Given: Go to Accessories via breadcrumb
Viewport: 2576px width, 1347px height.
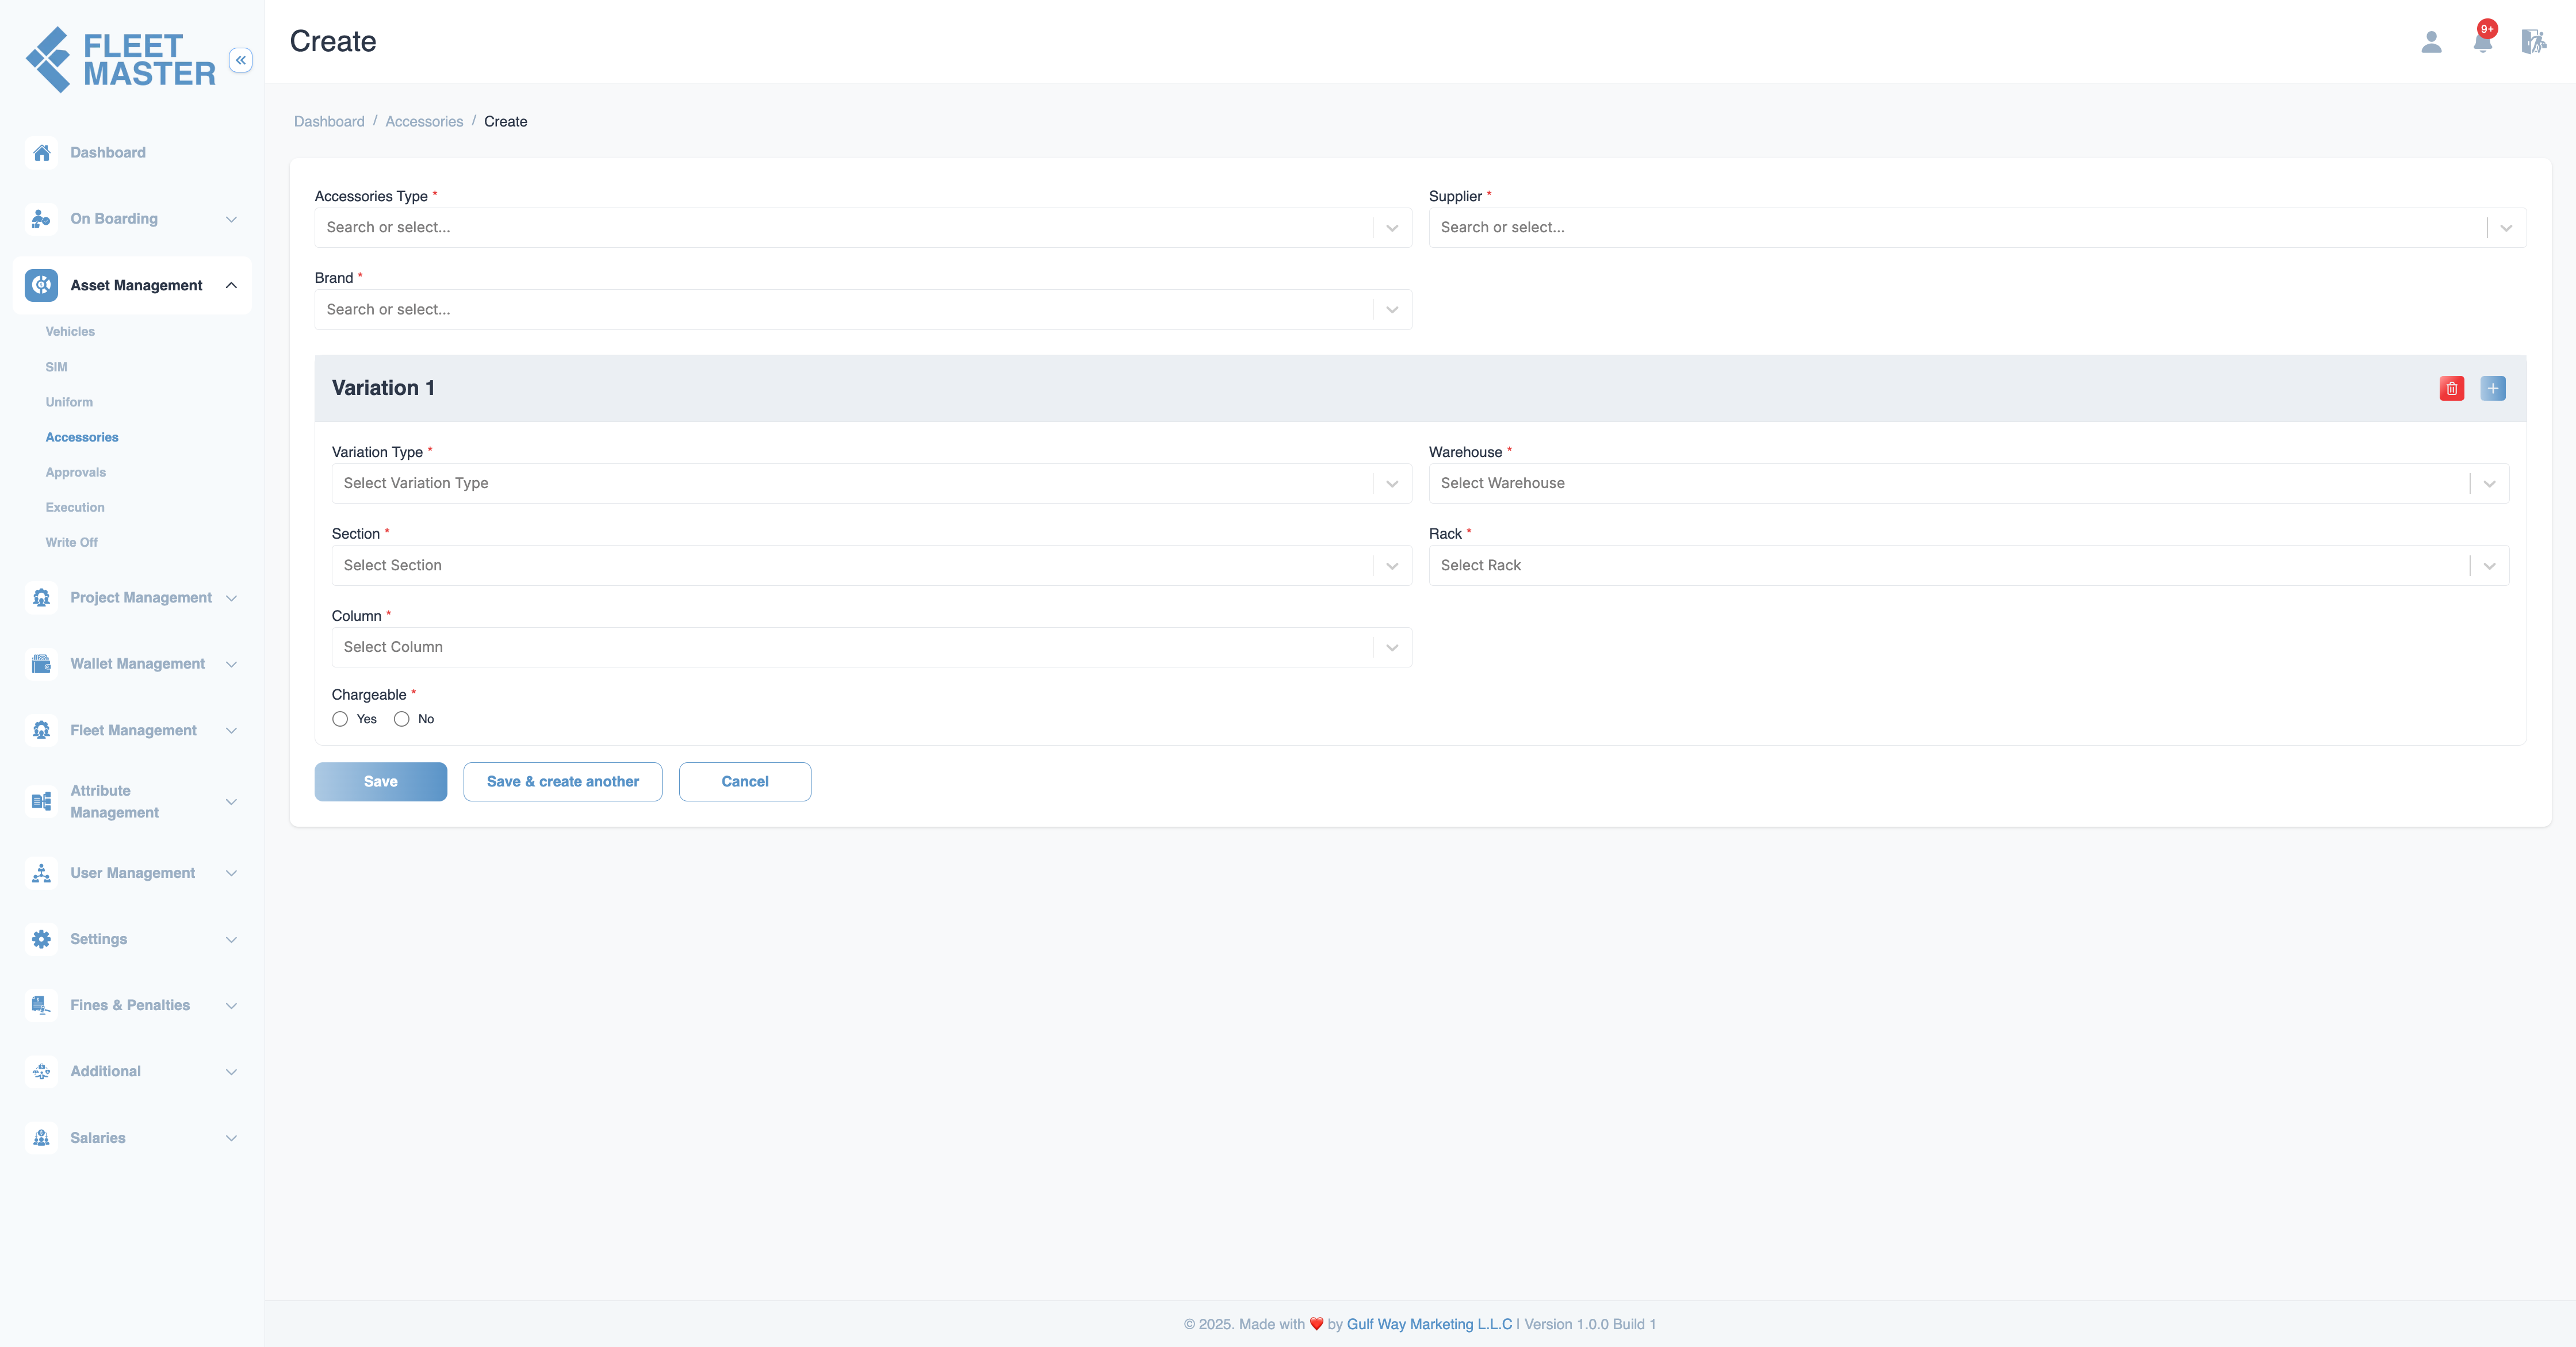Looking at the screenshot, I should pyautogui.click(x=424, y=122).
